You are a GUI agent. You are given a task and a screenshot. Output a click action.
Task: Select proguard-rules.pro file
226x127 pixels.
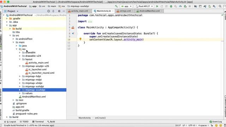pos(25,114)
